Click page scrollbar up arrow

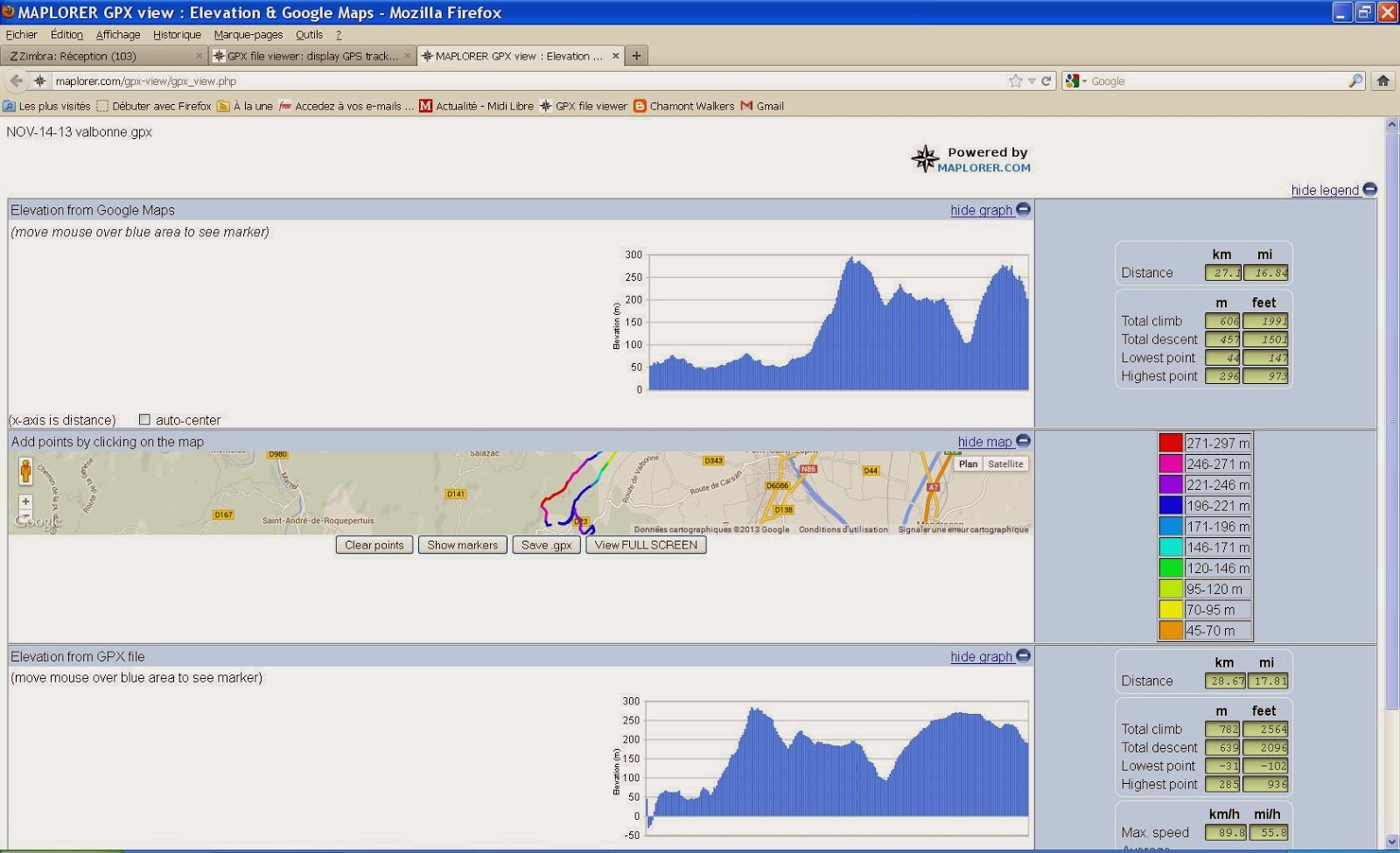[x=1392, y=125]
